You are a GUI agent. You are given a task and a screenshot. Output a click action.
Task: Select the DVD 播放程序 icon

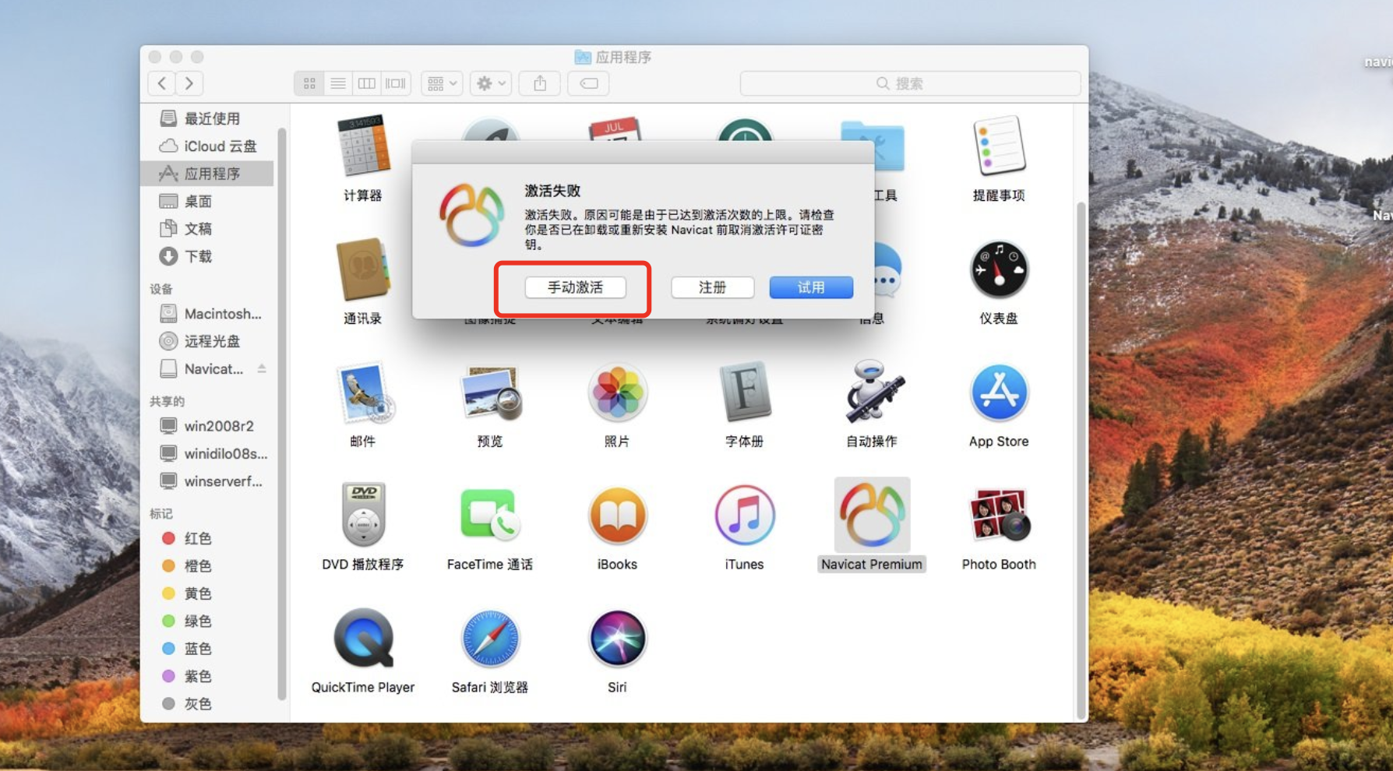pyautogui.click(x=363, y=515)
